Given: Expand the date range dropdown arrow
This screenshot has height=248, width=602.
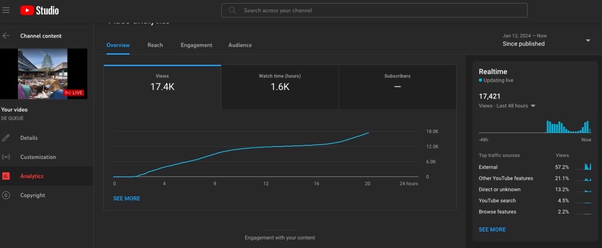Looking at the screenshot, I should pyautogui.click(x=588, y=40).
